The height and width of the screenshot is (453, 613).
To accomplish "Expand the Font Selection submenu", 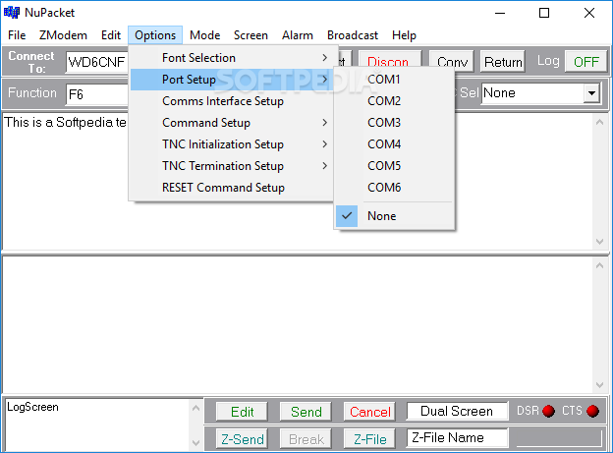I will click(x=233, y=58).
